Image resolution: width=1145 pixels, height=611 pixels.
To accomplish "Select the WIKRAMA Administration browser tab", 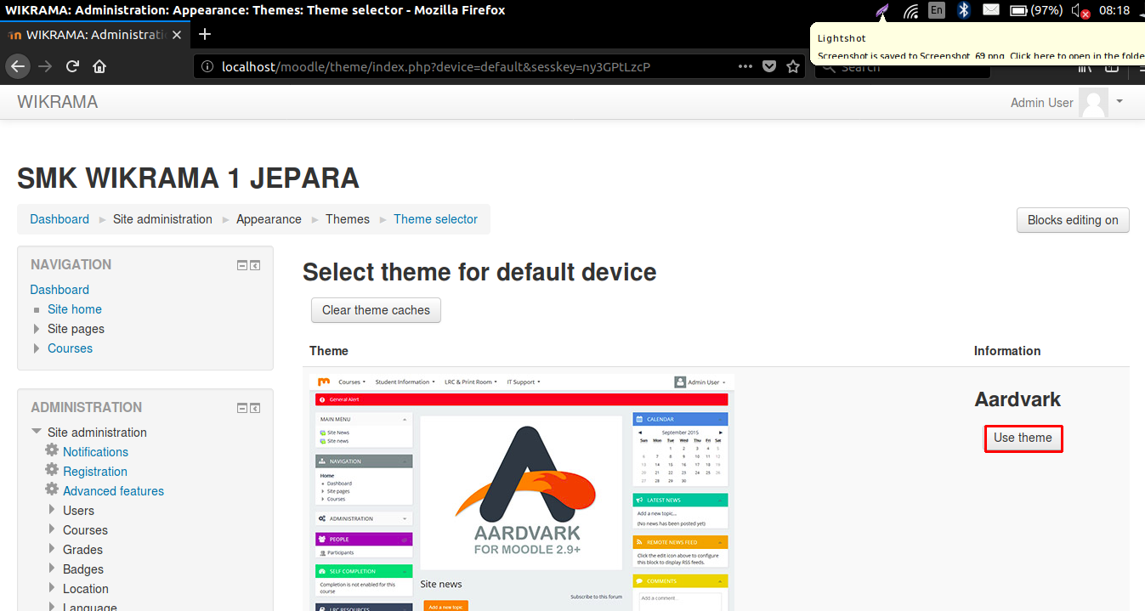I will click(94, 35).
